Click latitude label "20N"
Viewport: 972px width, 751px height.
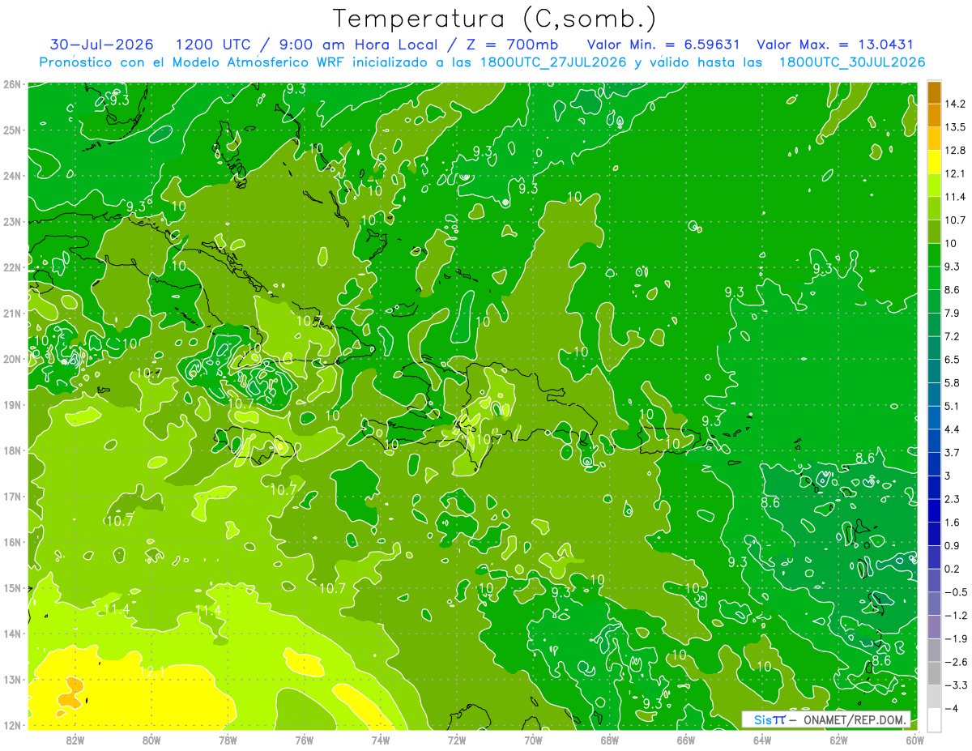pyautogui.click(x=11, y=359)
